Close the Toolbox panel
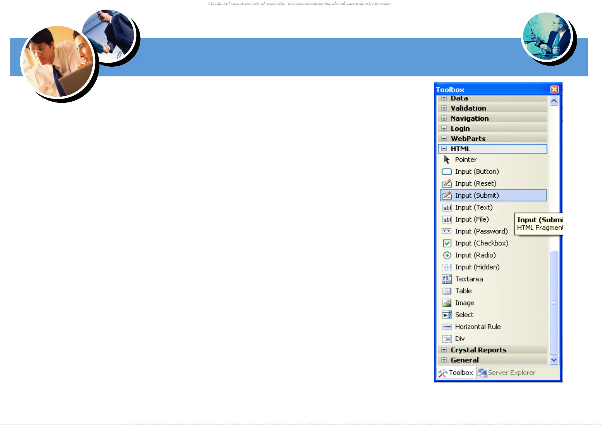 point(554,90)
